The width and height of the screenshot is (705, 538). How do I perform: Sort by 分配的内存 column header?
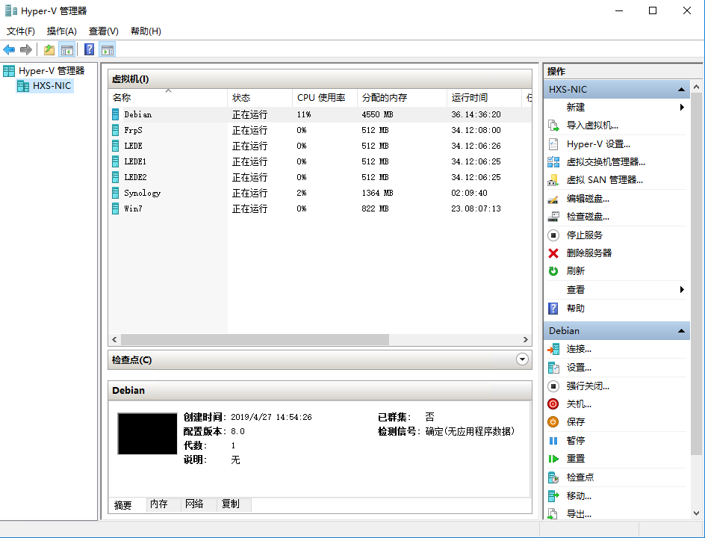tap(402, 98)
